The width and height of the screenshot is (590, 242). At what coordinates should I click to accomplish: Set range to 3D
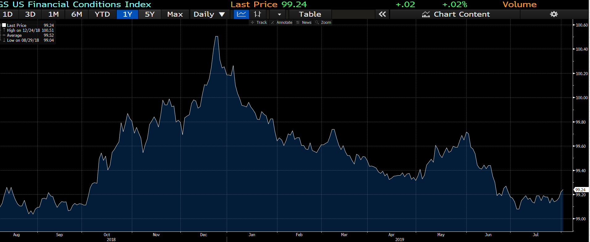(x=30, y=14)
